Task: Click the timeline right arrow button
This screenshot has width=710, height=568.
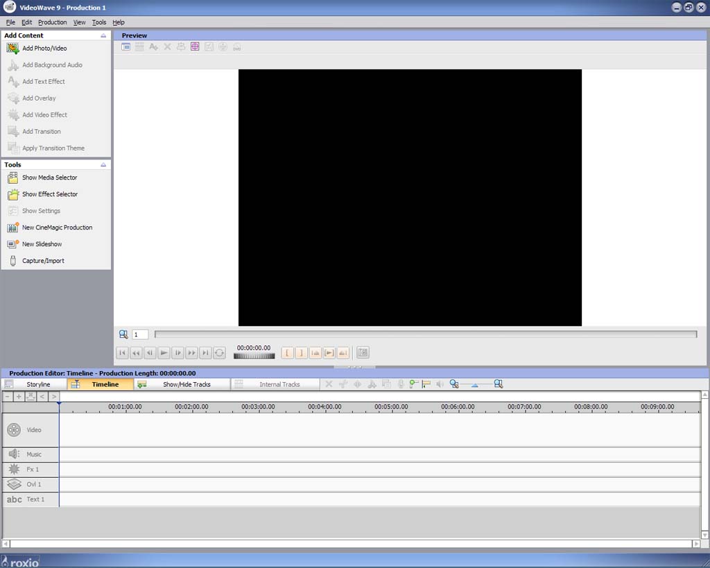Action: pyautogui.click(x=54, y=397)
